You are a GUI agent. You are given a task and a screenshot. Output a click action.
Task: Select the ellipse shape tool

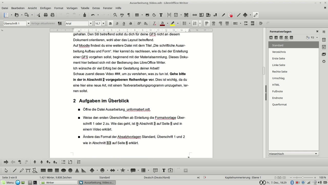pos(64,170)
